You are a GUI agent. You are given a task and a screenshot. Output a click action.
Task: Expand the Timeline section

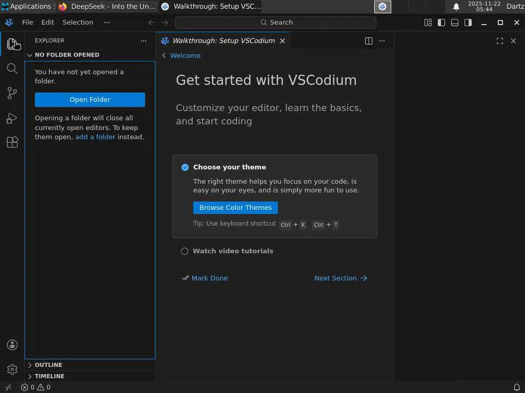coord(49,376)
